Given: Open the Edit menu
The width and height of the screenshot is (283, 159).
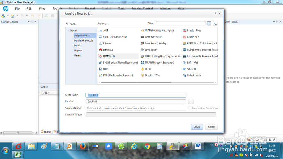Looking at the screenshot, I should click(29, 9).
